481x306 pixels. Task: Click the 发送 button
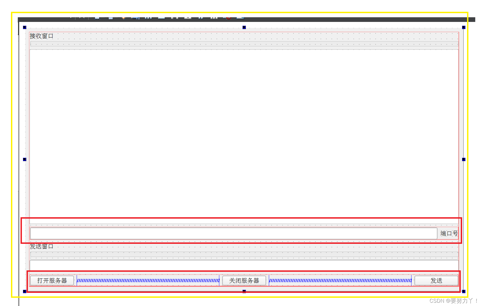(x=436, y=281)
